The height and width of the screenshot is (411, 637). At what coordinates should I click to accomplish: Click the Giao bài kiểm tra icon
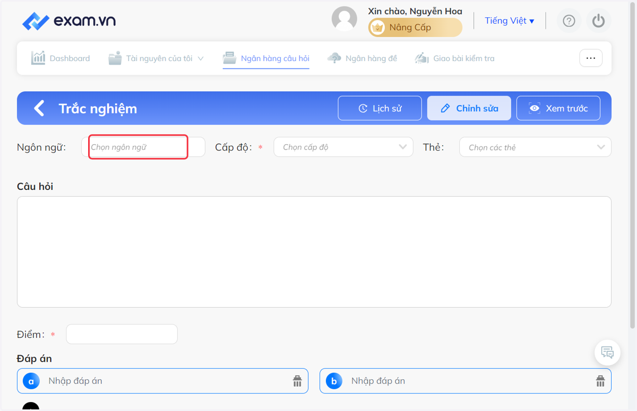tap(422, 58)
